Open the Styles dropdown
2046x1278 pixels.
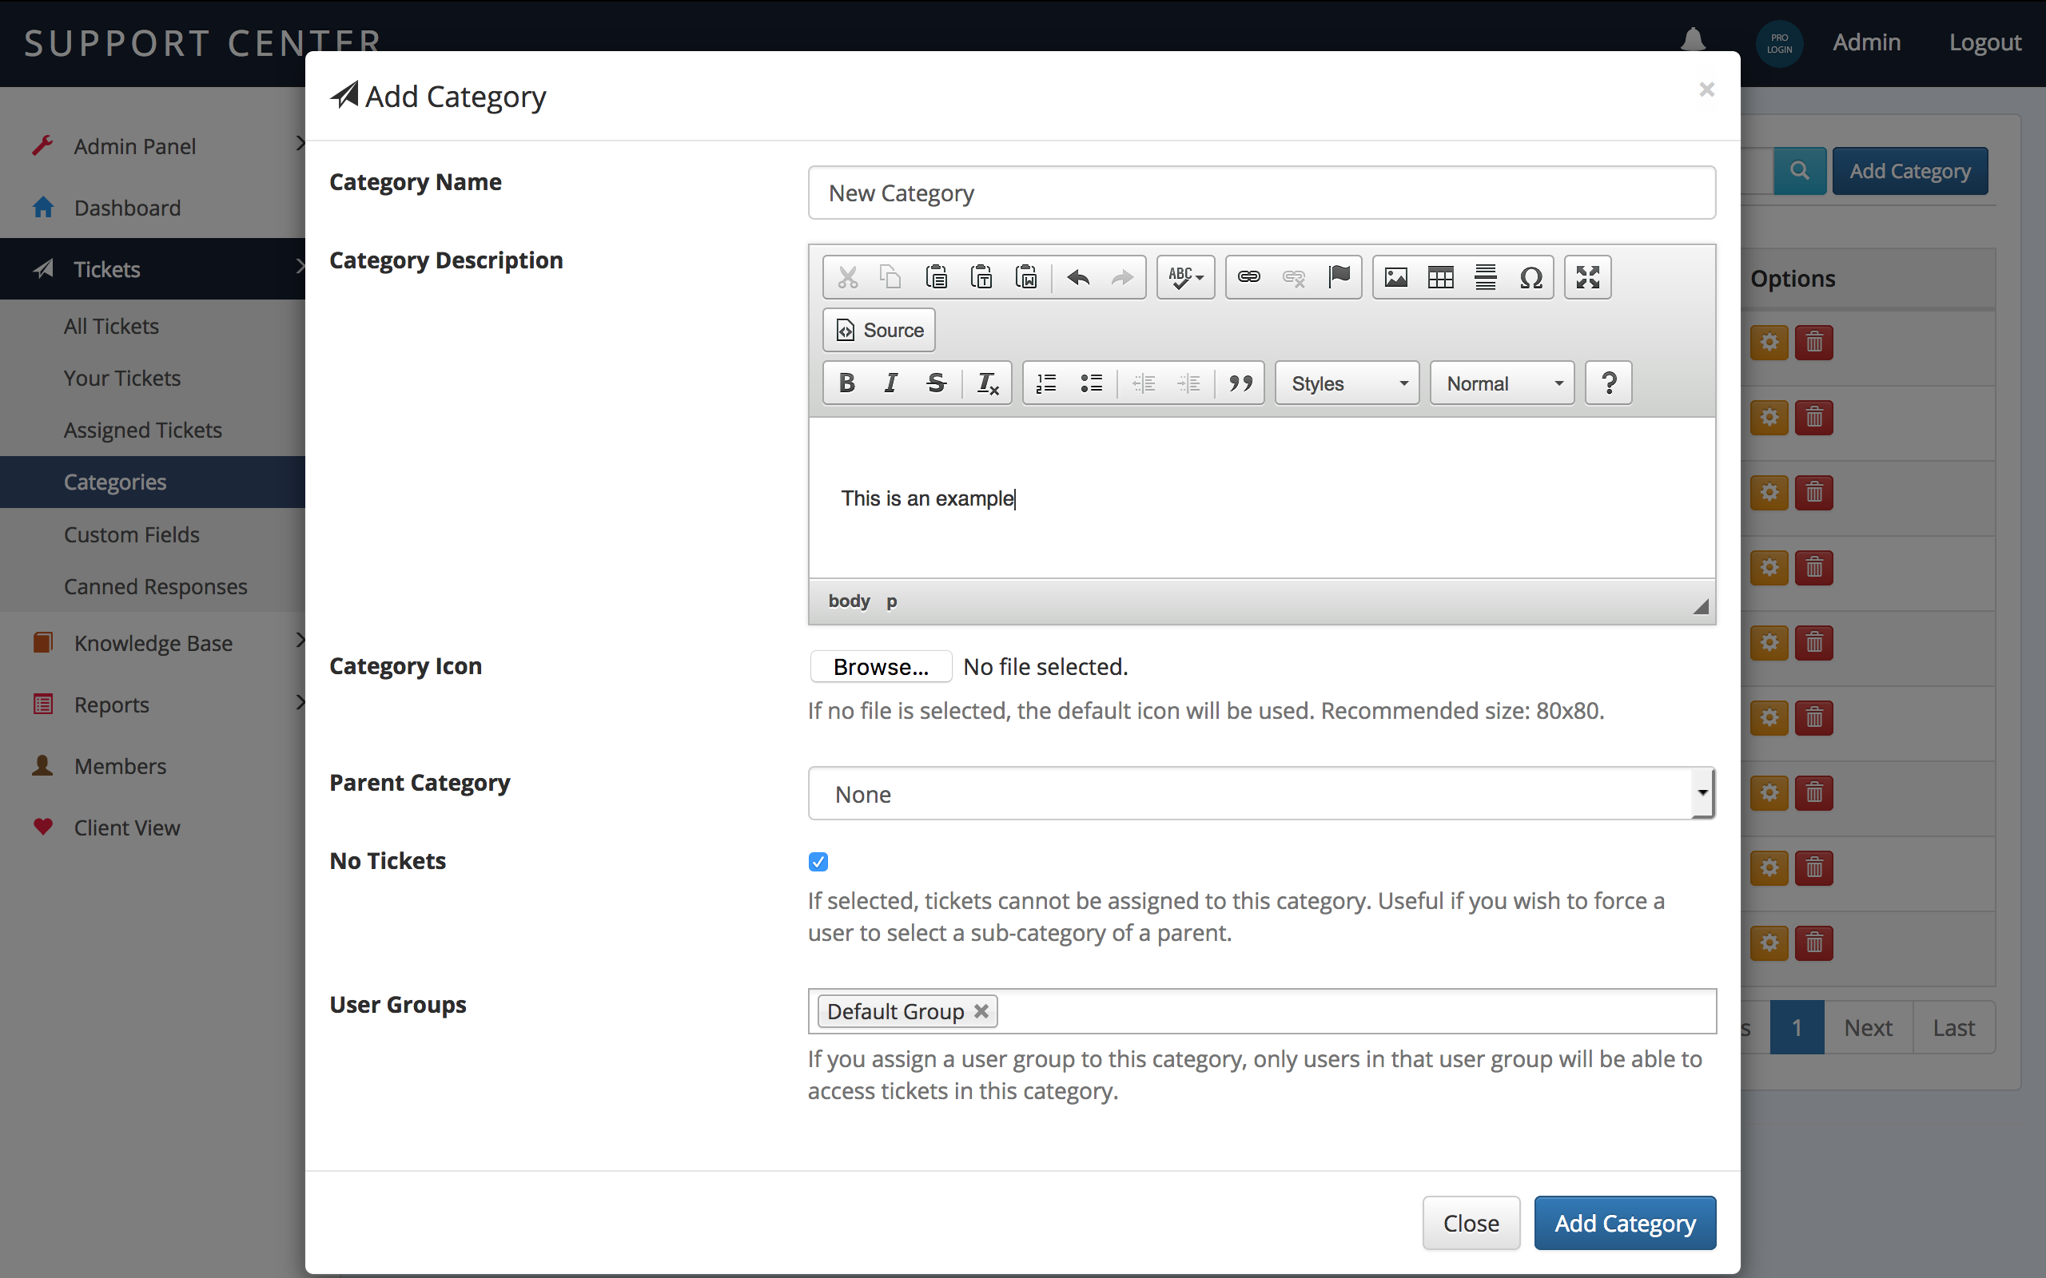click(1347, 383)
